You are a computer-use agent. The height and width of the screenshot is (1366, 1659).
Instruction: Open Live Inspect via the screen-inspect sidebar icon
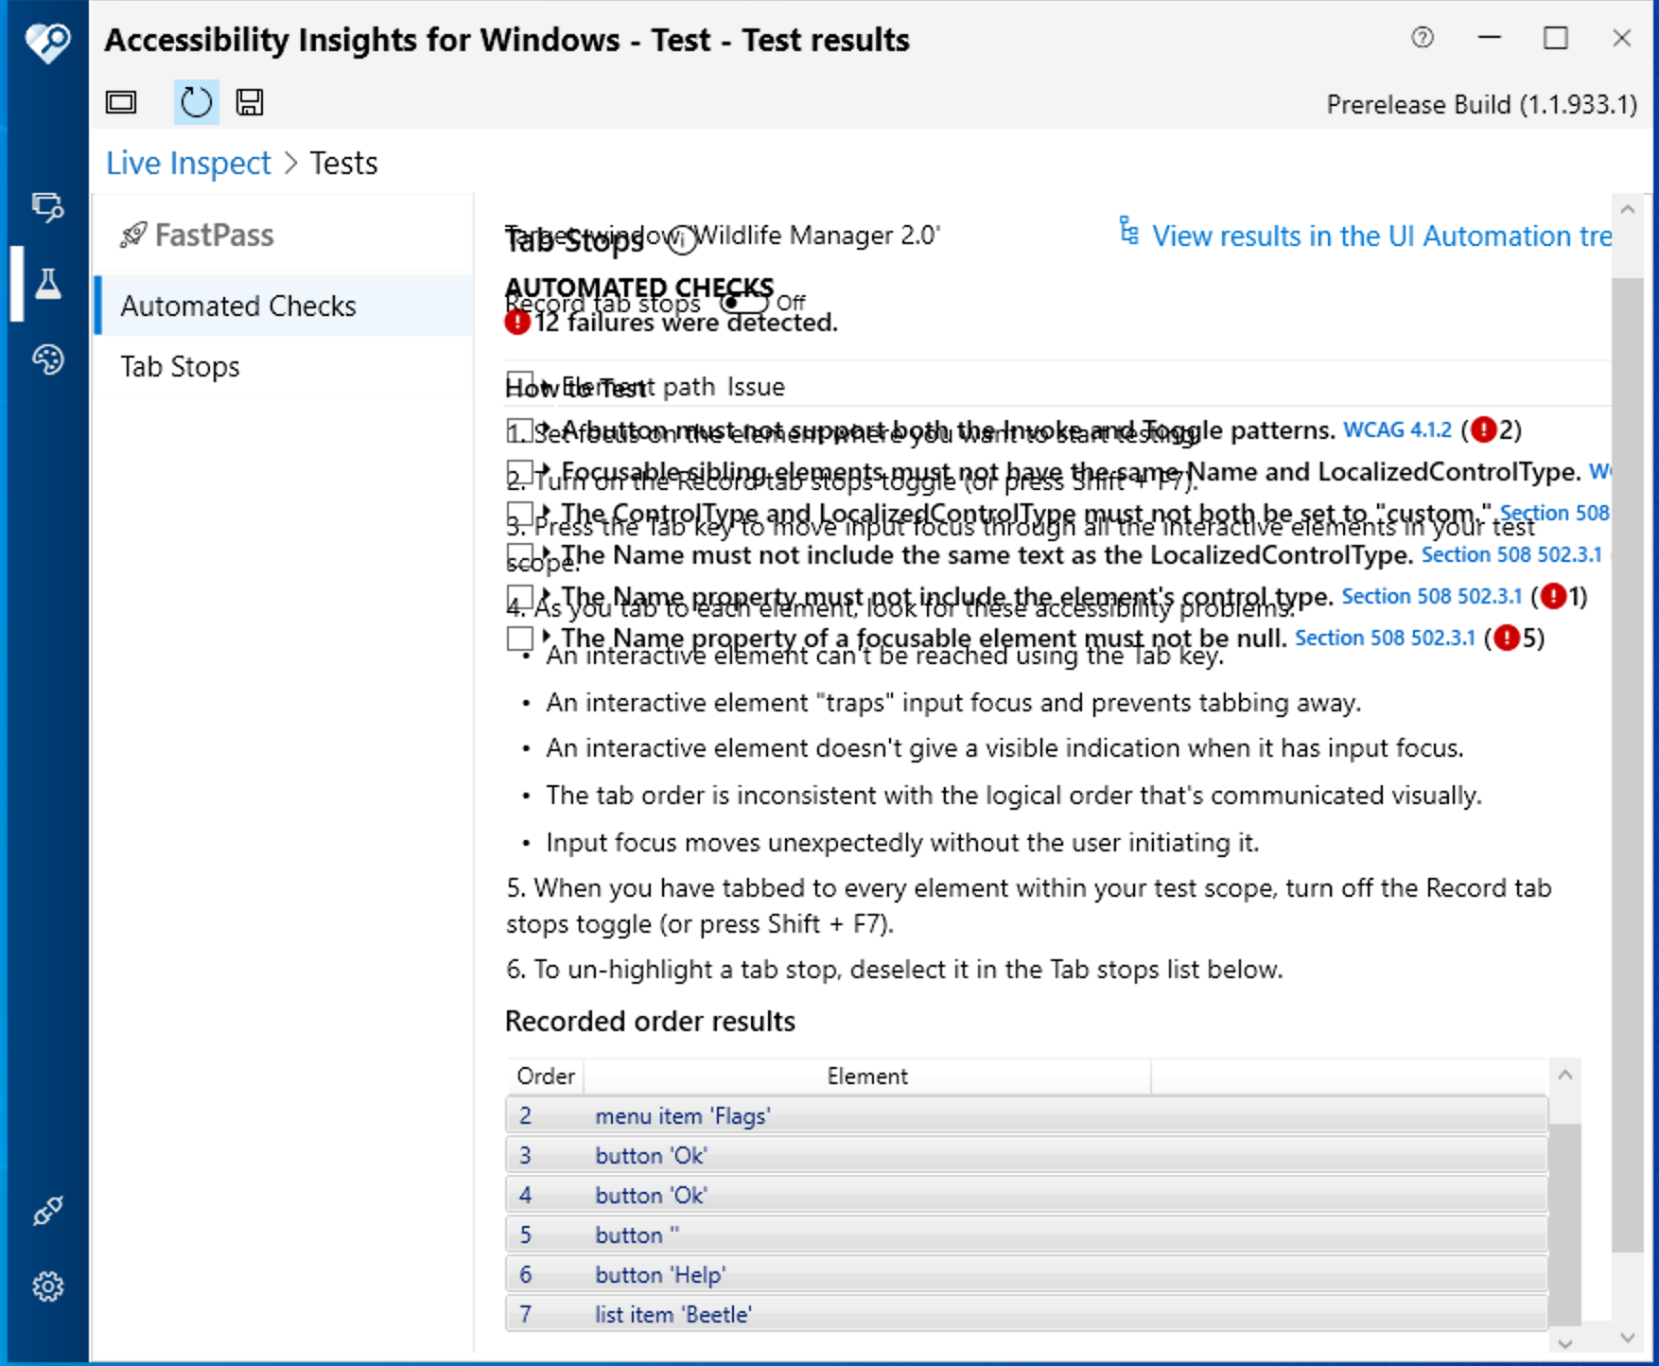(46, 208)
